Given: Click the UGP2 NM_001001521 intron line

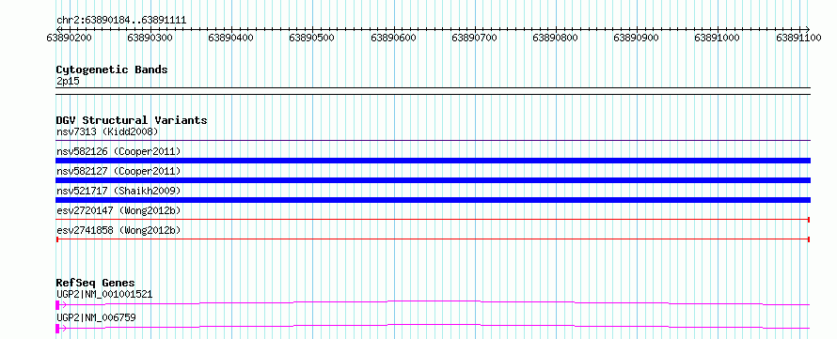Looking at the screenshot, I should pyautogui.click(x=435, y=301).
